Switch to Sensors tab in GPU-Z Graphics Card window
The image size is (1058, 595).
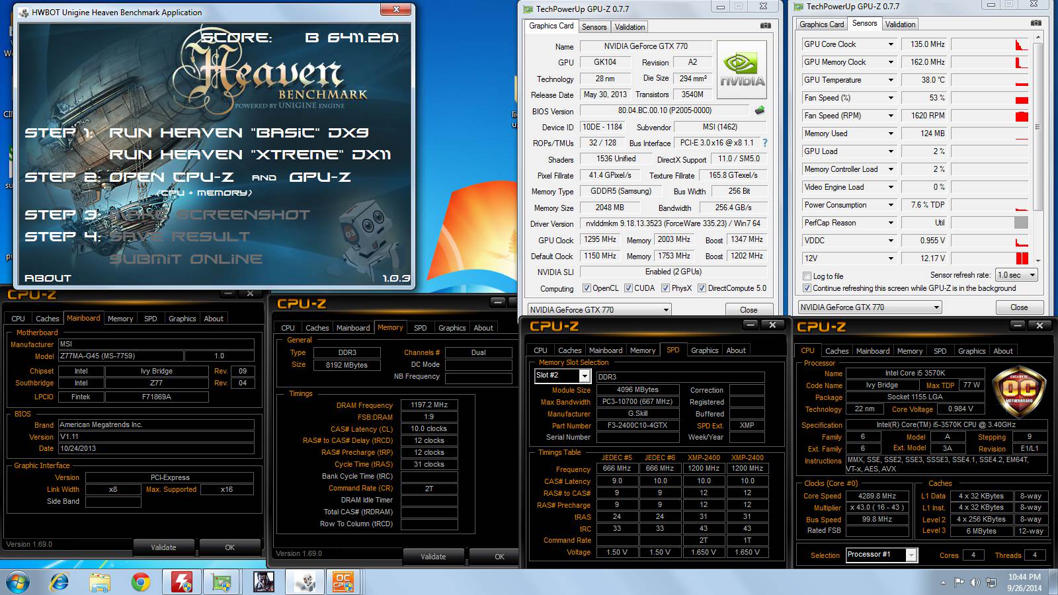(594, 27)
